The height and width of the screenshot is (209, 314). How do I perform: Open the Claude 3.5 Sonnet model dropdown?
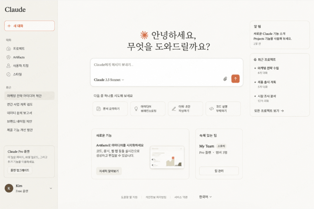[109, 80]
